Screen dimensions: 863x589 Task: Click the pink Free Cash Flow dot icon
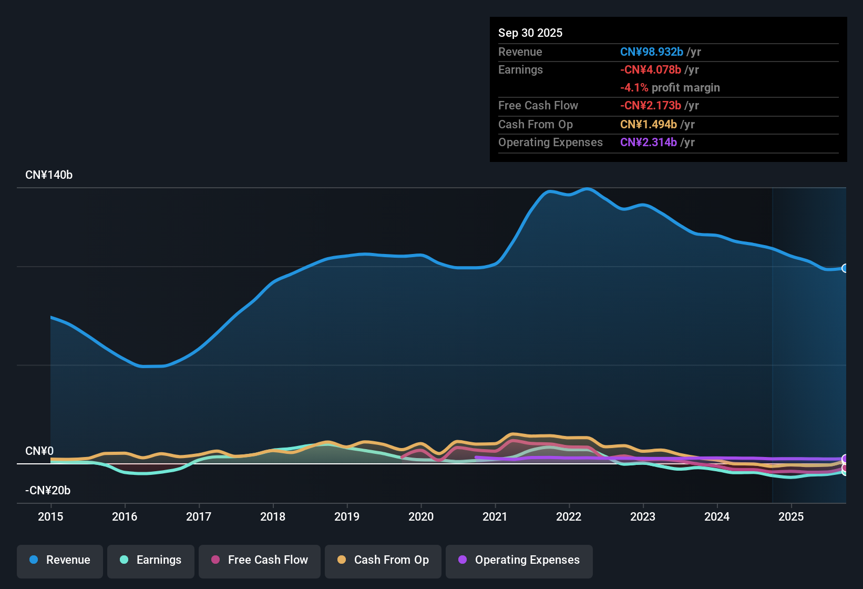(x=215, y=560)
